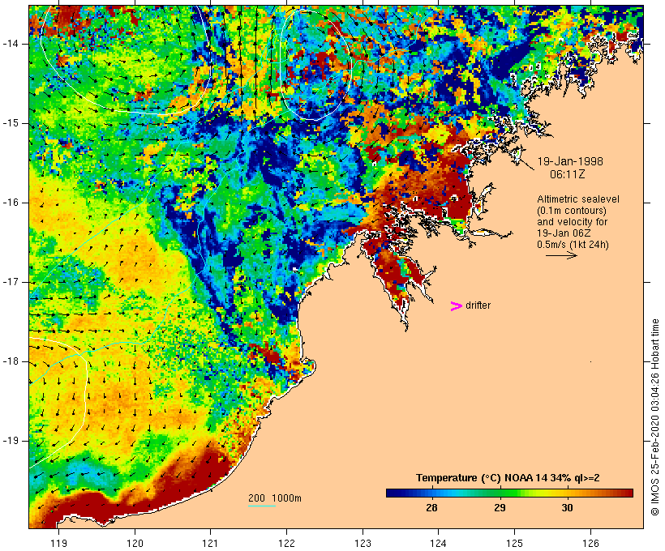Click the Temperature NOAA 14 colorbar title
Image resolution: width=665 pixels, height=551 pixels.
click(x=508, y=478)
